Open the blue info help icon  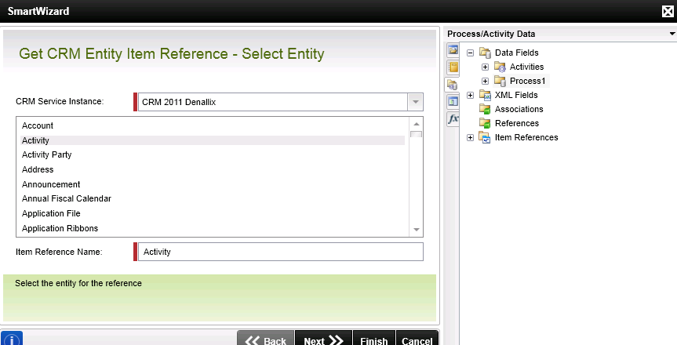[12, 340]
